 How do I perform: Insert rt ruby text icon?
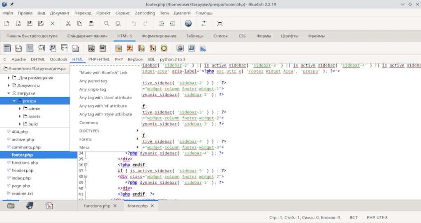point(153,48)
